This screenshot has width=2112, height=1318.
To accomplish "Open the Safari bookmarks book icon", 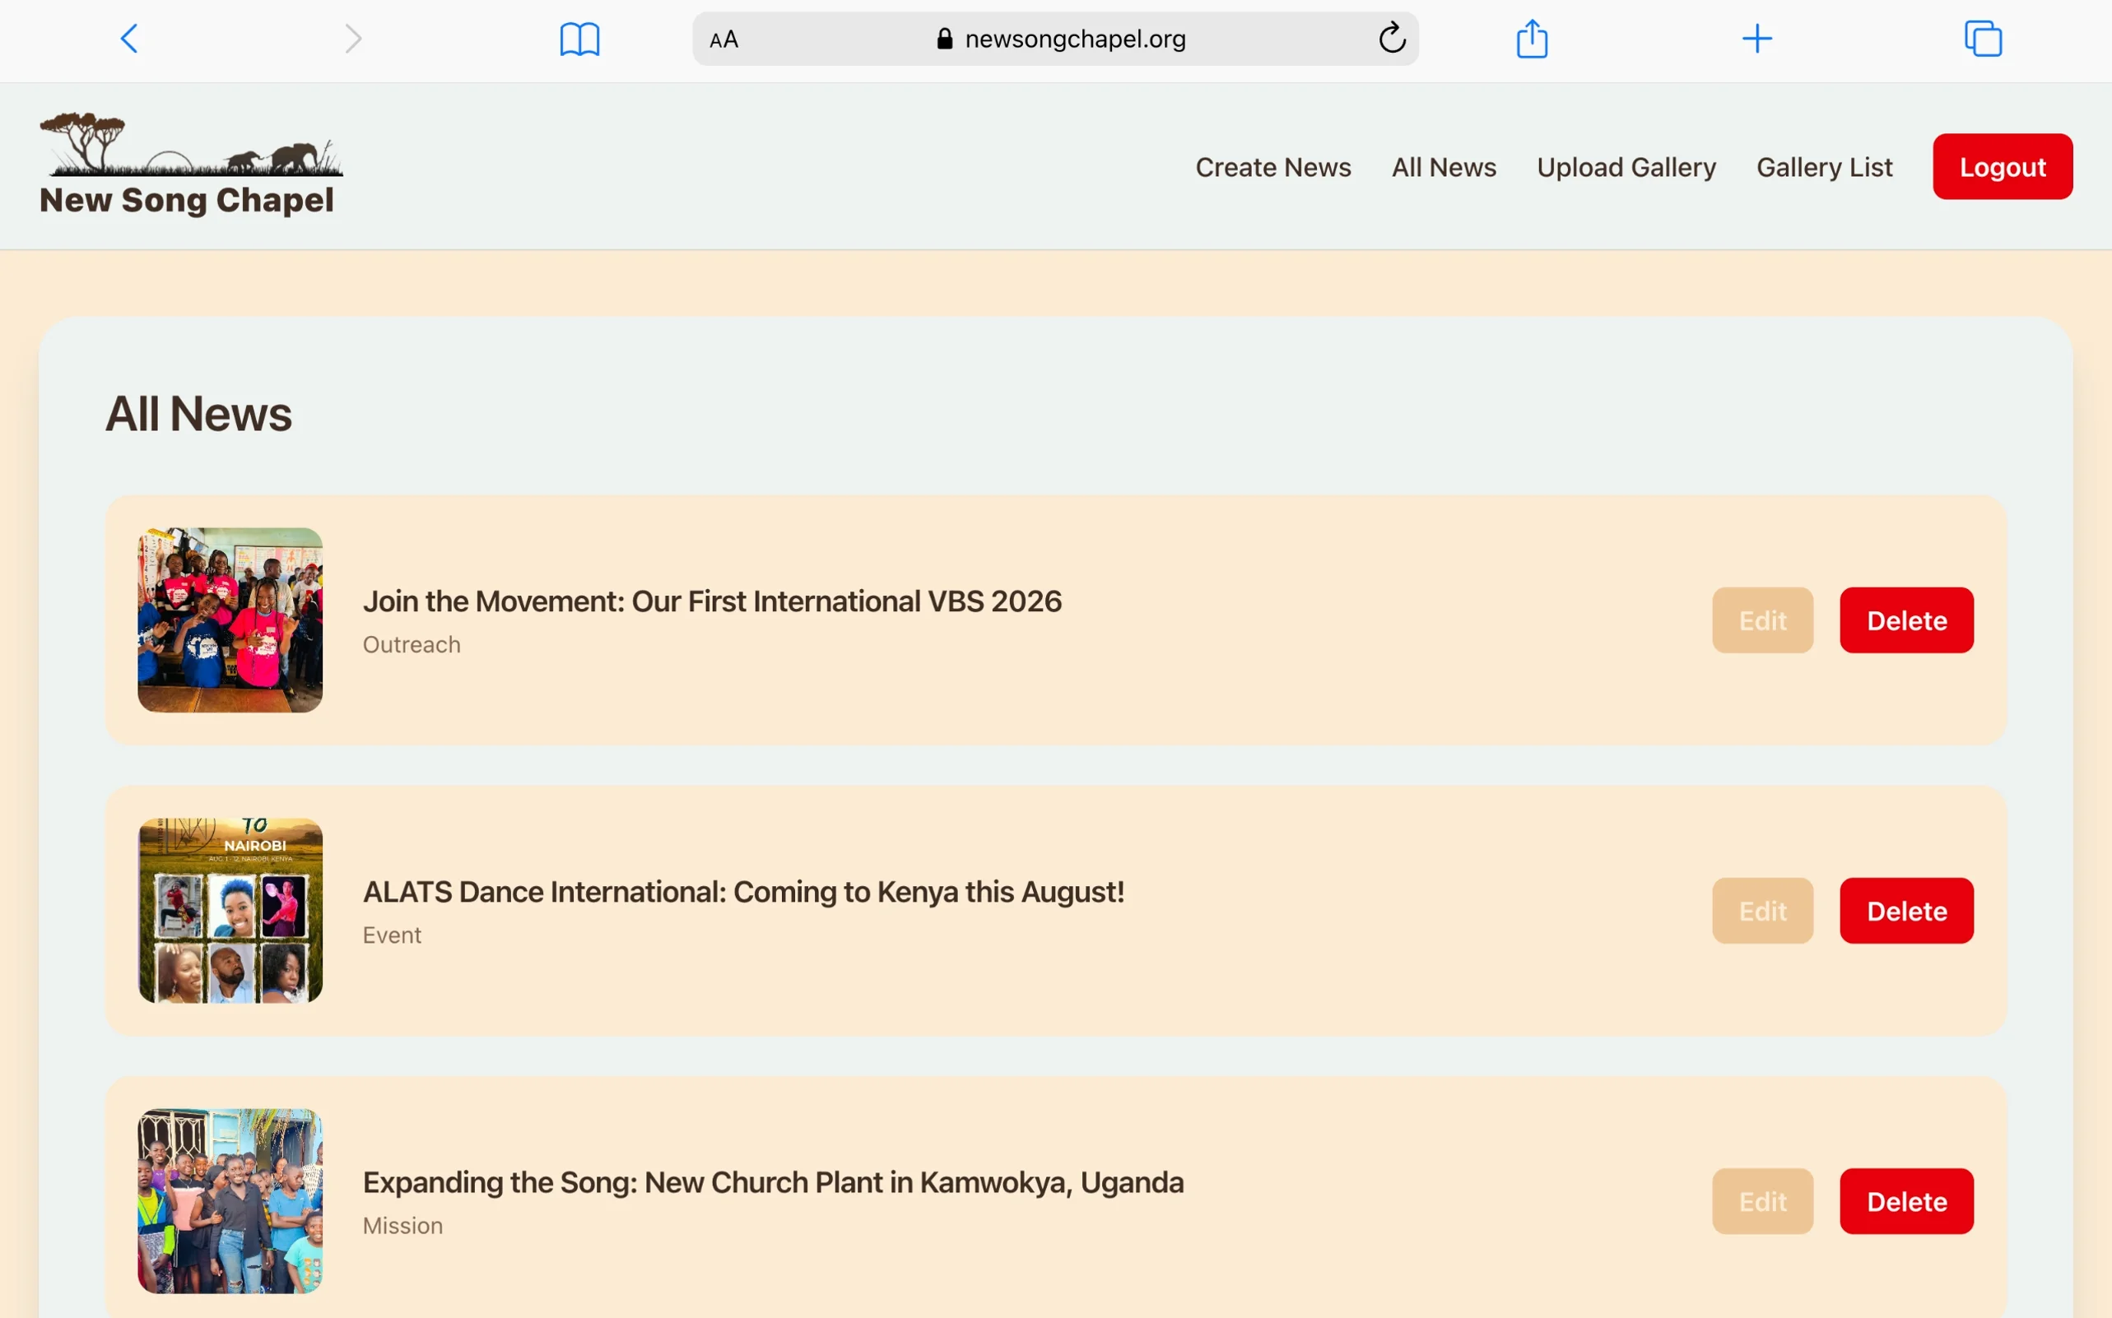I will pos(580,39).
